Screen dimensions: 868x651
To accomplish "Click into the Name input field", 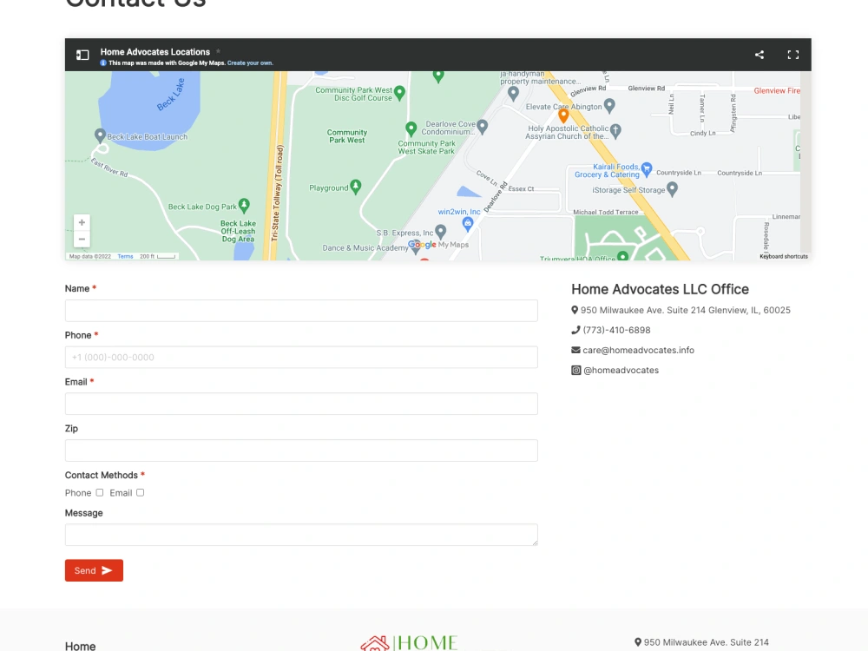I will [x=301, y=311].
